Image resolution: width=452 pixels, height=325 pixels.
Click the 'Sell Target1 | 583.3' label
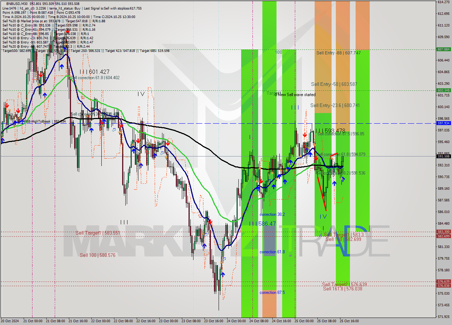(344, 235)
